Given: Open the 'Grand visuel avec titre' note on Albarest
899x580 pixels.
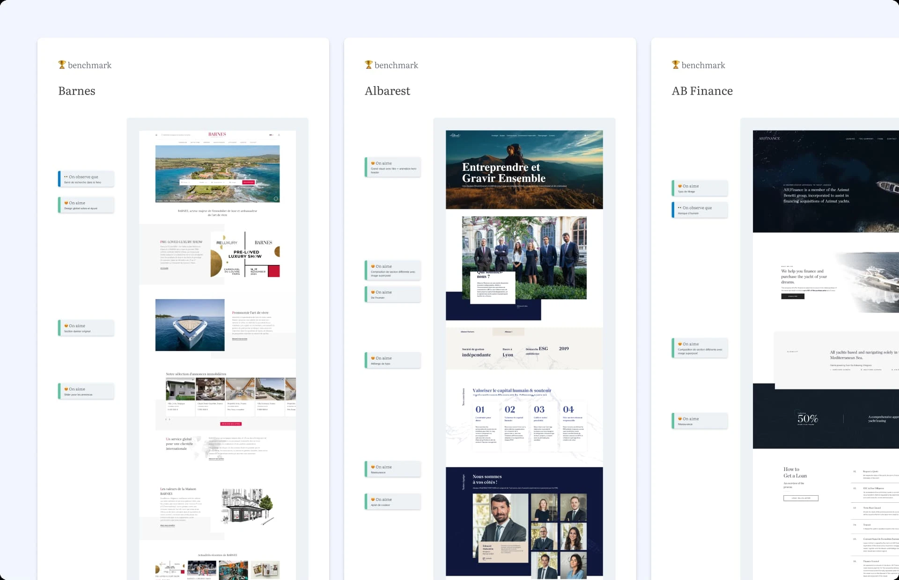Looking at the screenshot, I should click(393, 167).
